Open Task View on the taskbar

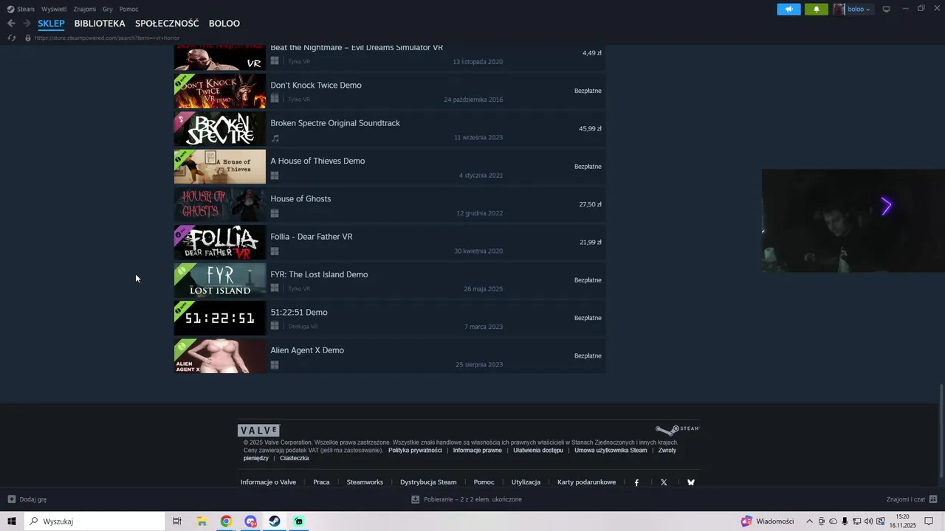pyautogui.click(x=176, y=521)
